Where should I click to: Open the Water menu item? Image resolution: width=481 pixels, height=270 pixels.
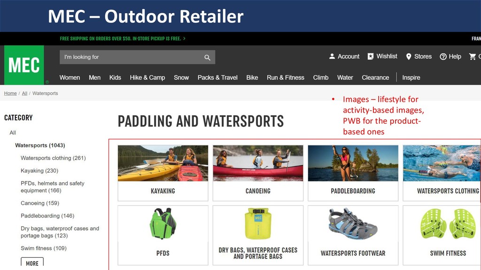[345, 78]
